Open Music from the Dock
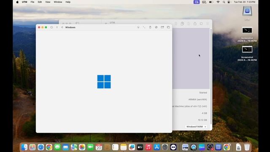Image resolution: width=270 pixels, height=152 pixels. (148, 147)
